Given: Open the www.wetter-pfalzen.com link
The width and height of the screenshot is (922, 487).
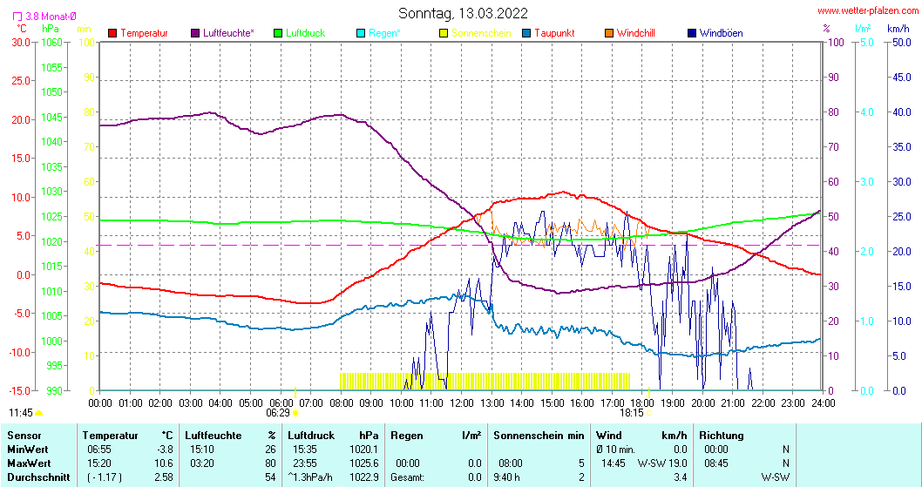Looking at the screenshot, I should [868, 10].
